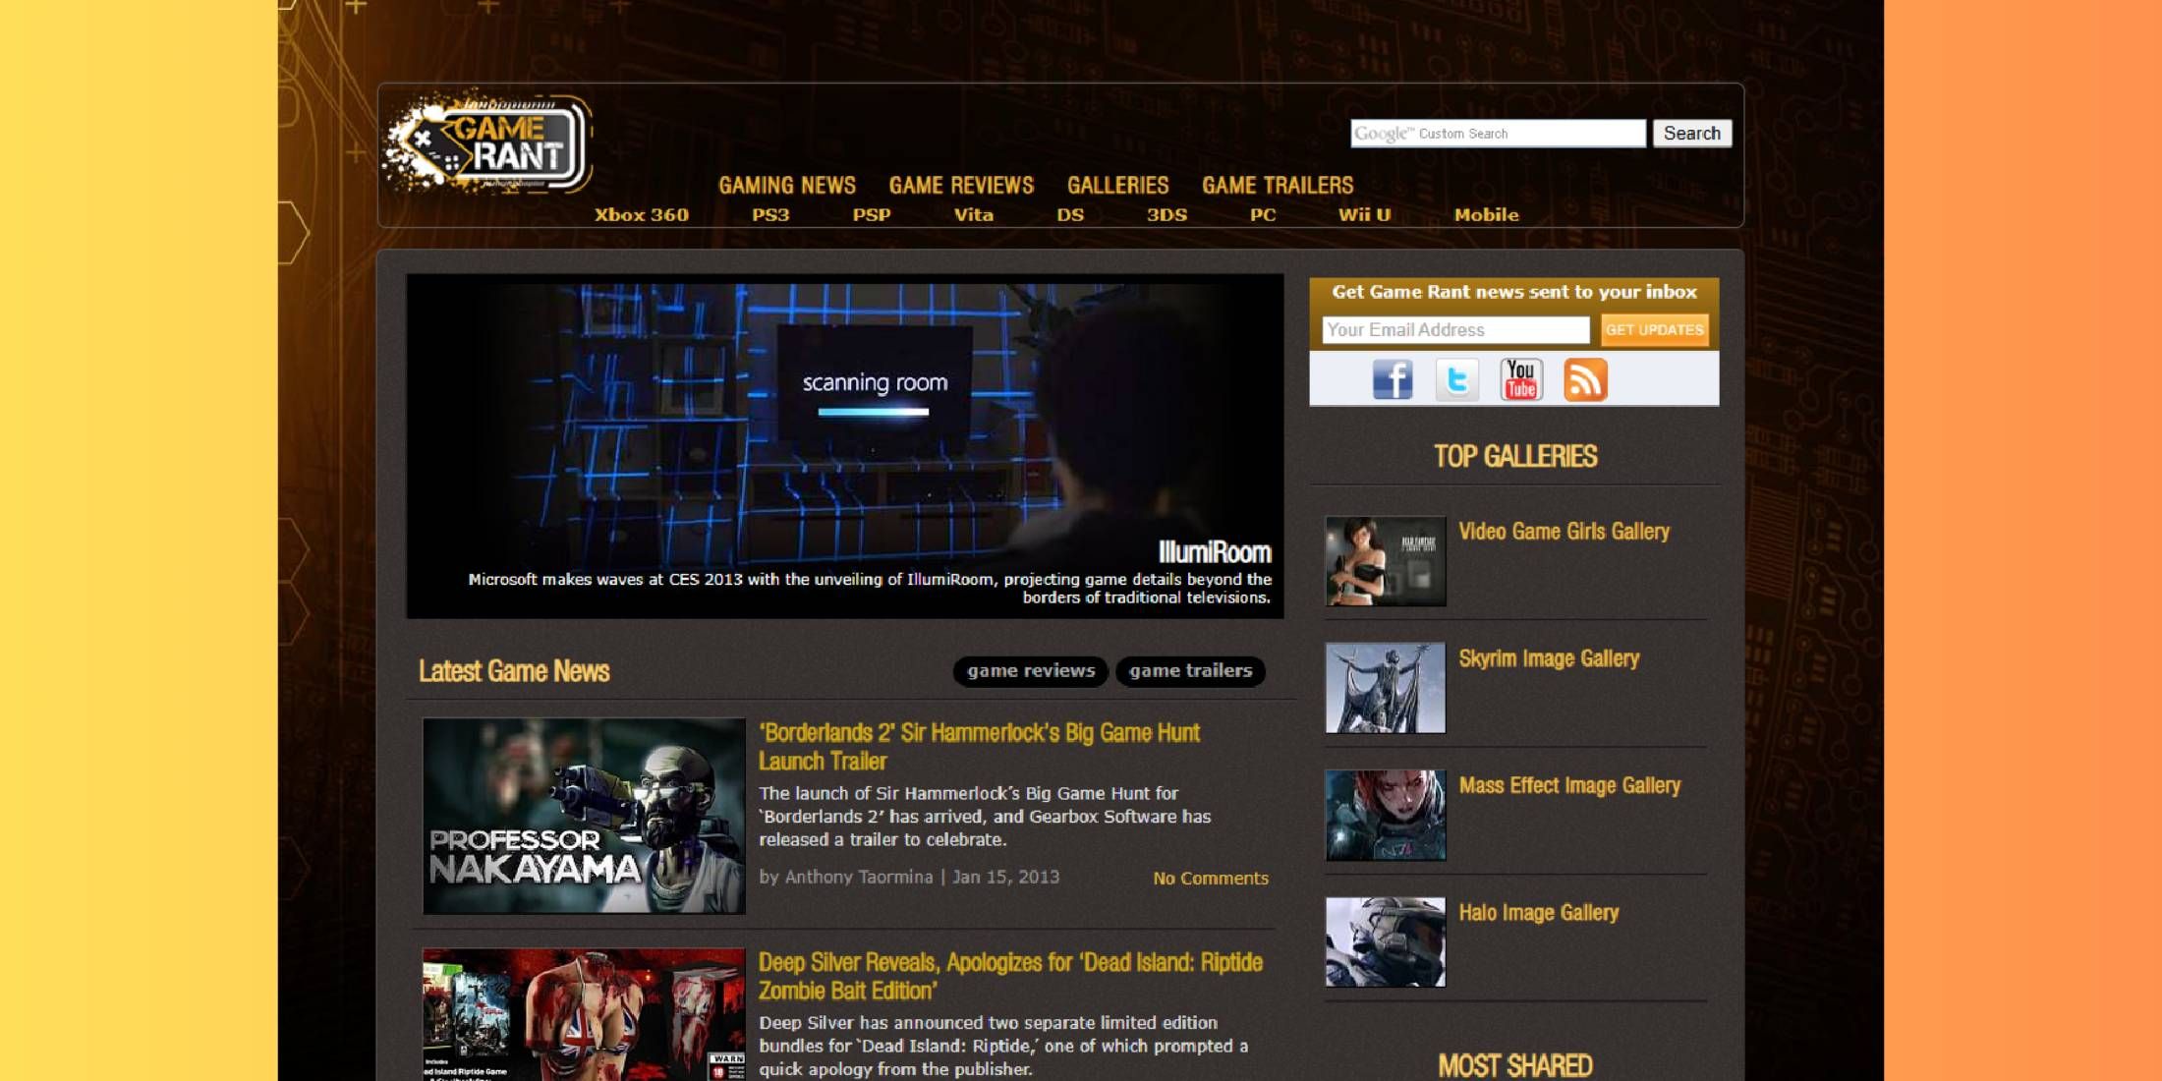Open the Video Game Girls Gallery thumbnail
2162x1081 pixels.
click(x=1386, y=561)
